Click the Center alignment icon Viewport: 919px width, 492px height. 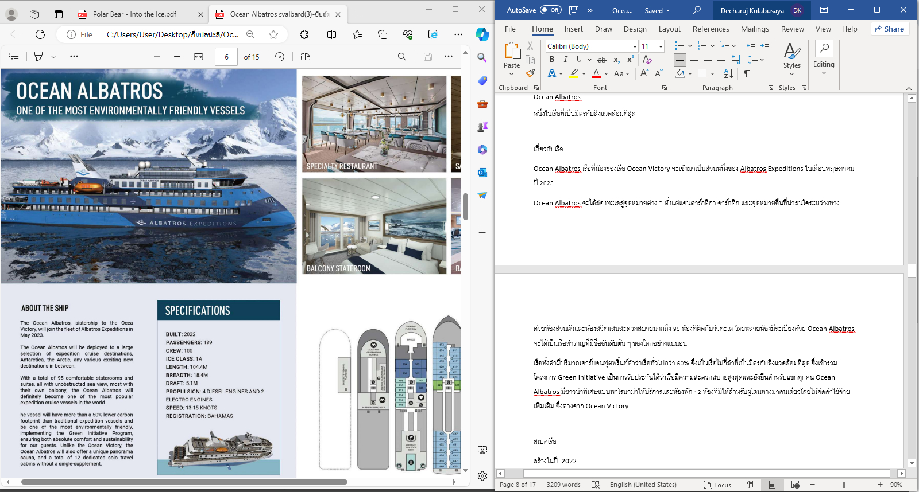pos(694,60)
